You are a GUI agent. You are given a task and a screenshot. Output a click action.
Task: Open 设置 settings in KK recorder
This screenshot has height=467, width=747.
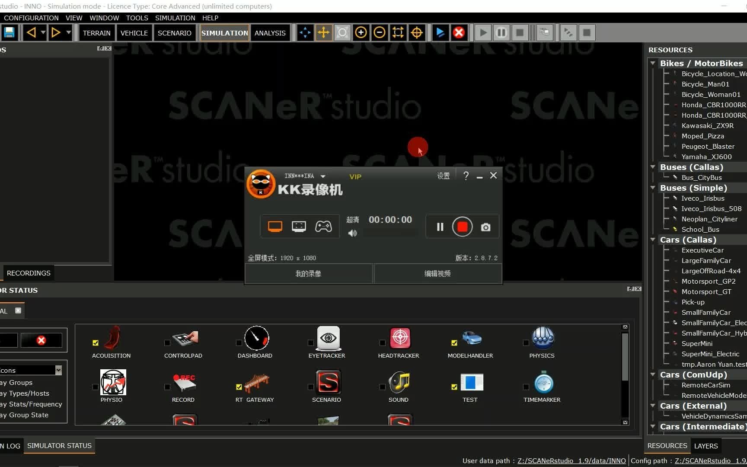tap(443, 176)
